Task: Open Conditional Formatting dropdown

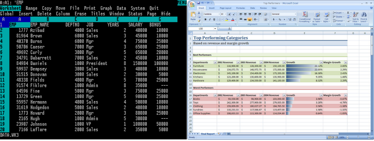Action: click(x=305, y=17)
